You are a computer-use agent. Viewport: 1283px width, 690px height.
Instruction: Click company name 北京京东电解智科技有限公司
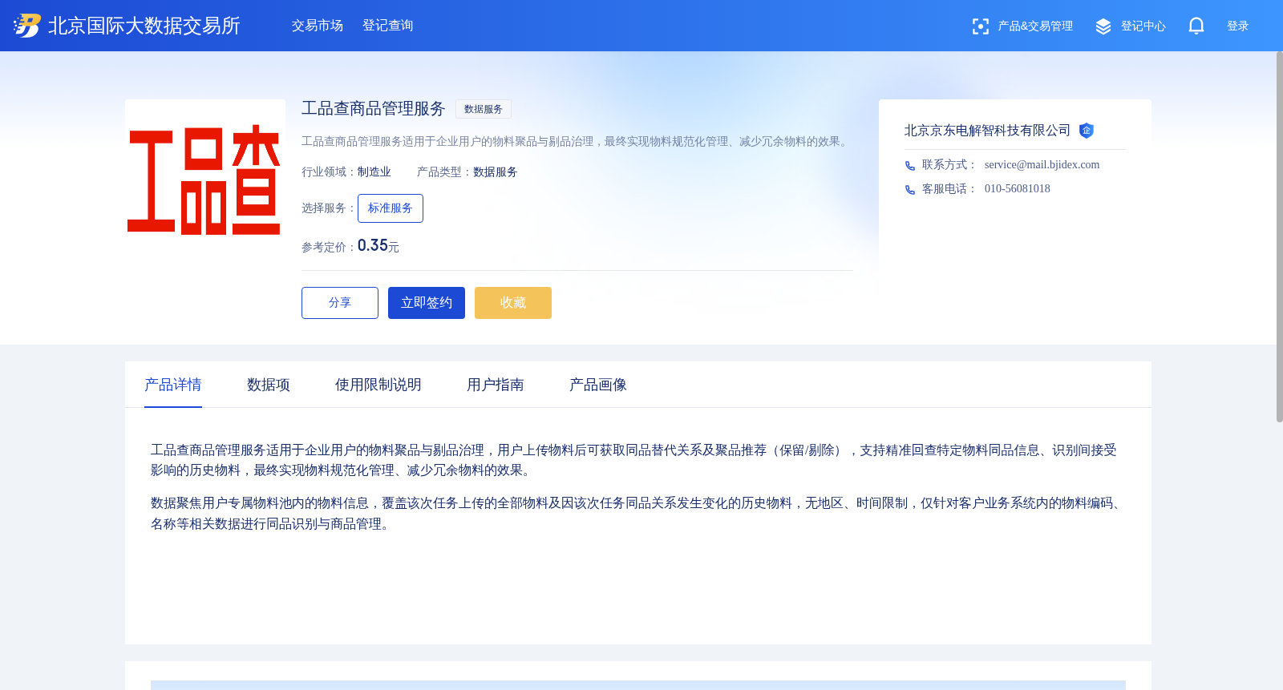point(988,131)
